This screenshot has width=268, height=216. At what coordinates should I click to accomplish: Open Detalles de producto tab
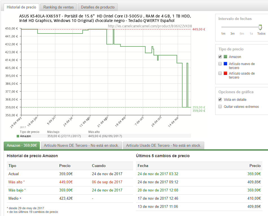[98, 7]
